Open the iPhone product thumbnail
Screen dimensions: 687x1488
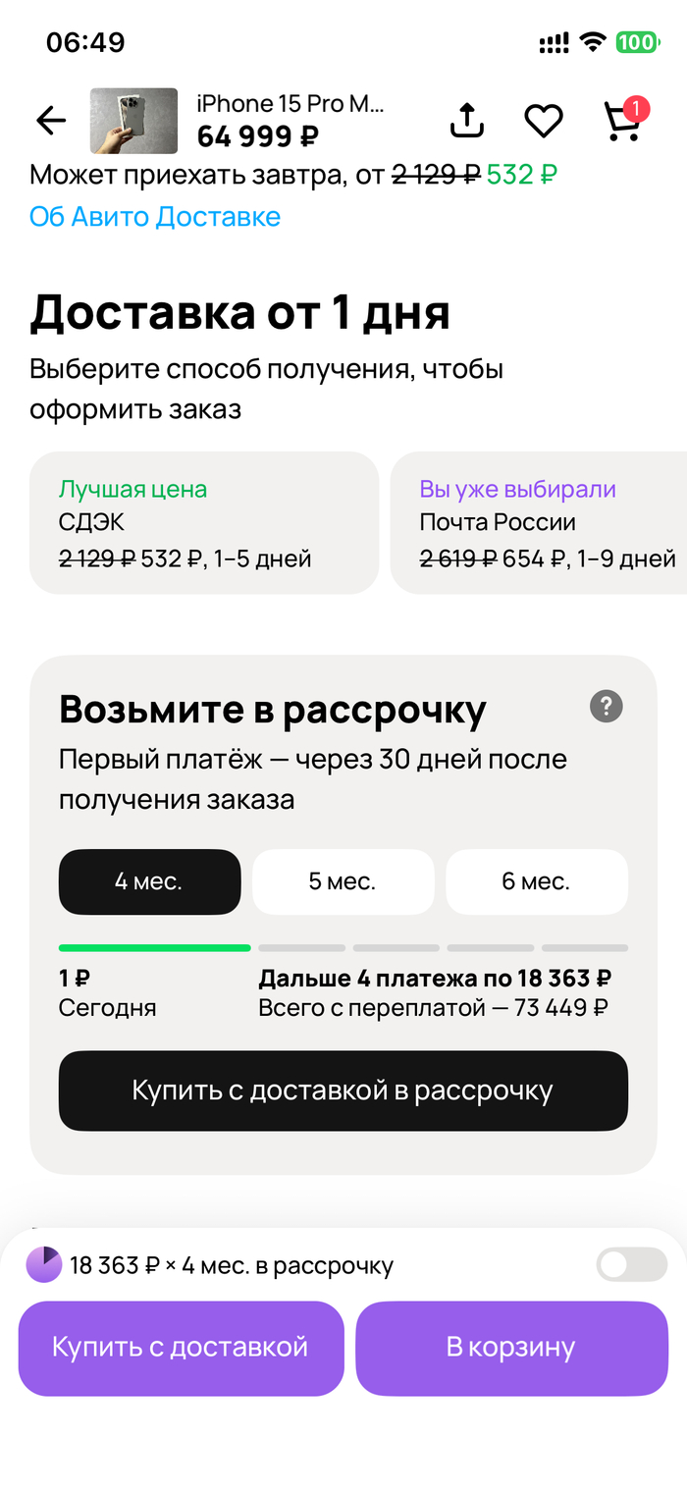[x=133, y=121]
